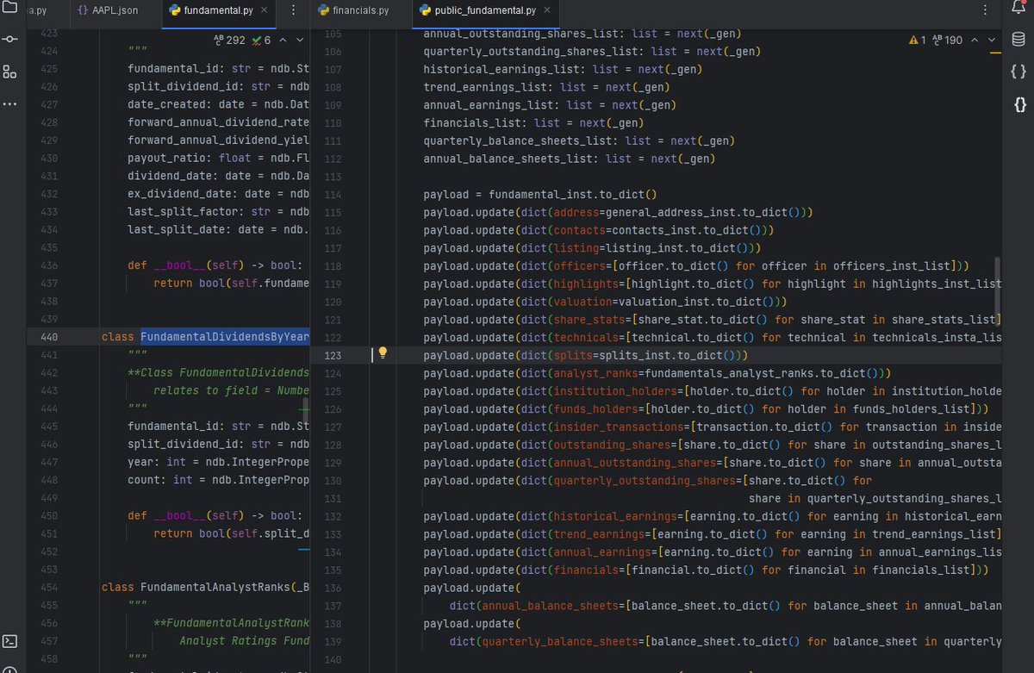
Task: Open the Terminal tool window icon
Action: [9, 641]
